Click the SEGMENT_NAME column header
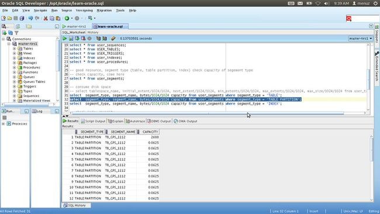 [x=120, y=132]
